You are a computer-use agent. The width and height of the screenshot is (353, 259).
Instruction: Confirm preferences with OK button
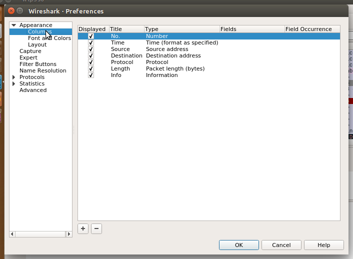coord(239,245)
